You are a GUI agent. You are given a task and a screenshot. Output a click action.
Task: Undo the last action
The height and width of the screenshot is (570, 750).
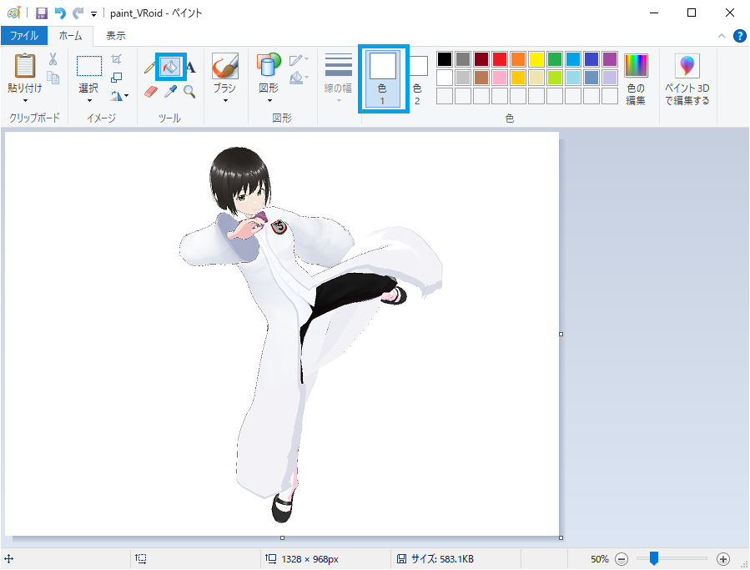(60, 13)
